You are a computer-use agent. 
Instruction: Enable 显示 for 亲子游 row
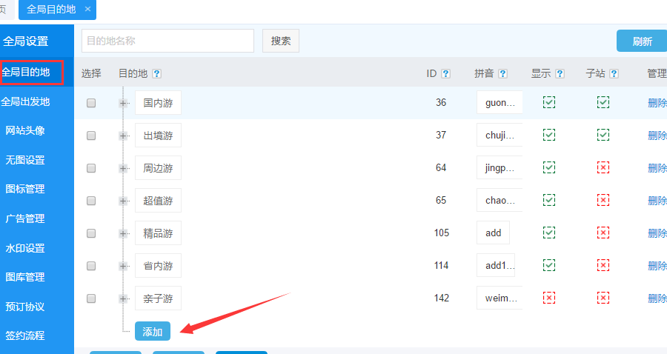click(549, 298)
